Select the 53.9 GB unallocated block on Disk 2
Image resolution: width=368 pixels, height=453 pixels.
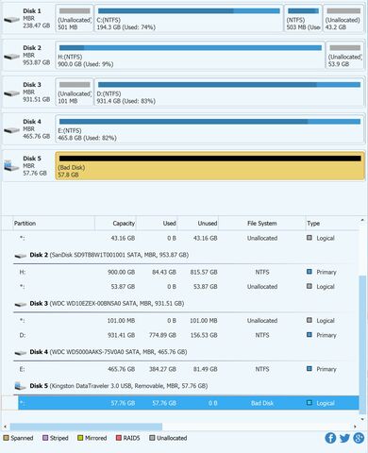pyautogui.click(x=344, y=55)
